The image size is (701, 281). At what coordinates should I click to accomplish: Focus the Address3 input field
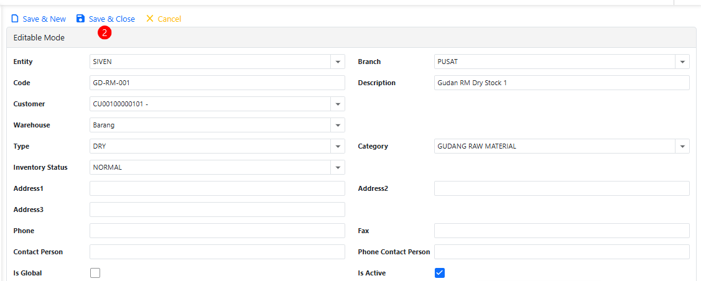click(217, 210)
